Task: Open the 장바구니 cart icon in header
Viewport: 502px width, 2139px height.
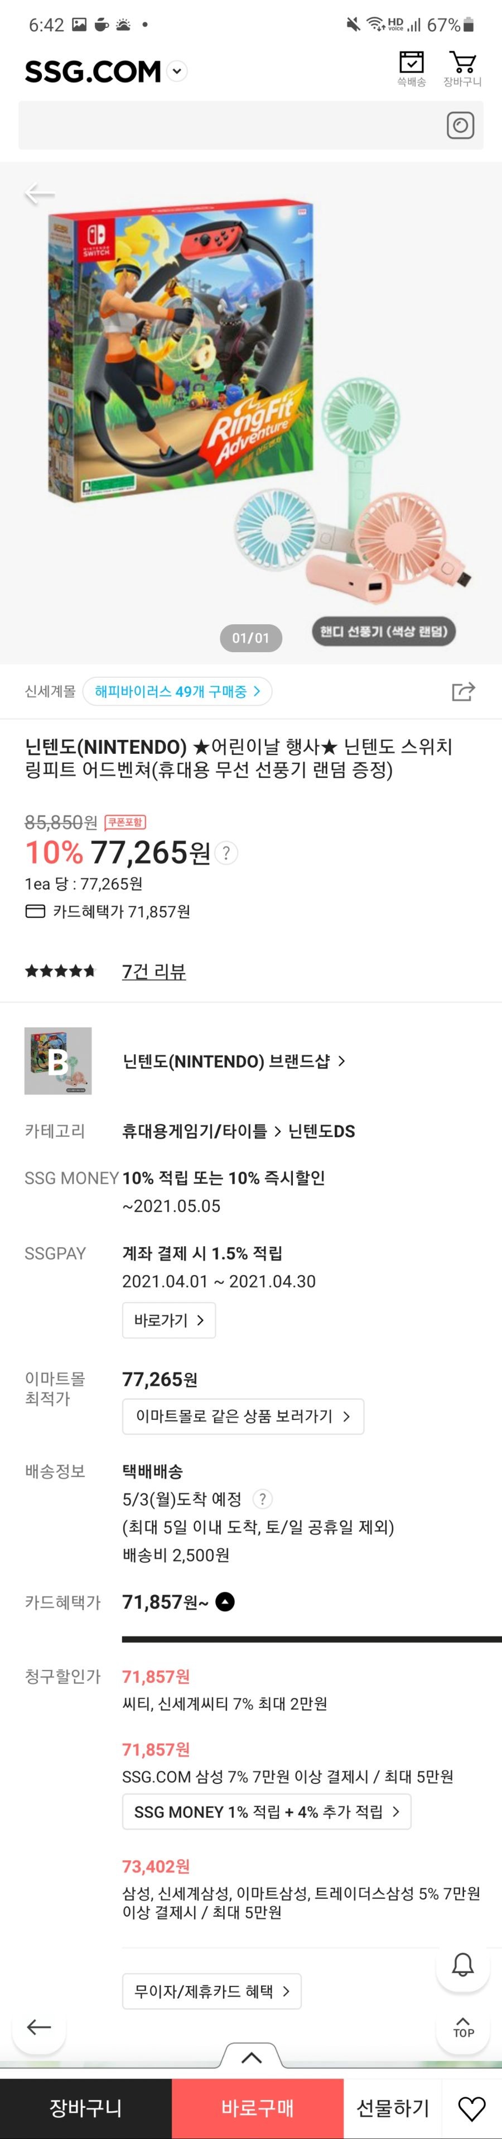Action: [462, 69]
